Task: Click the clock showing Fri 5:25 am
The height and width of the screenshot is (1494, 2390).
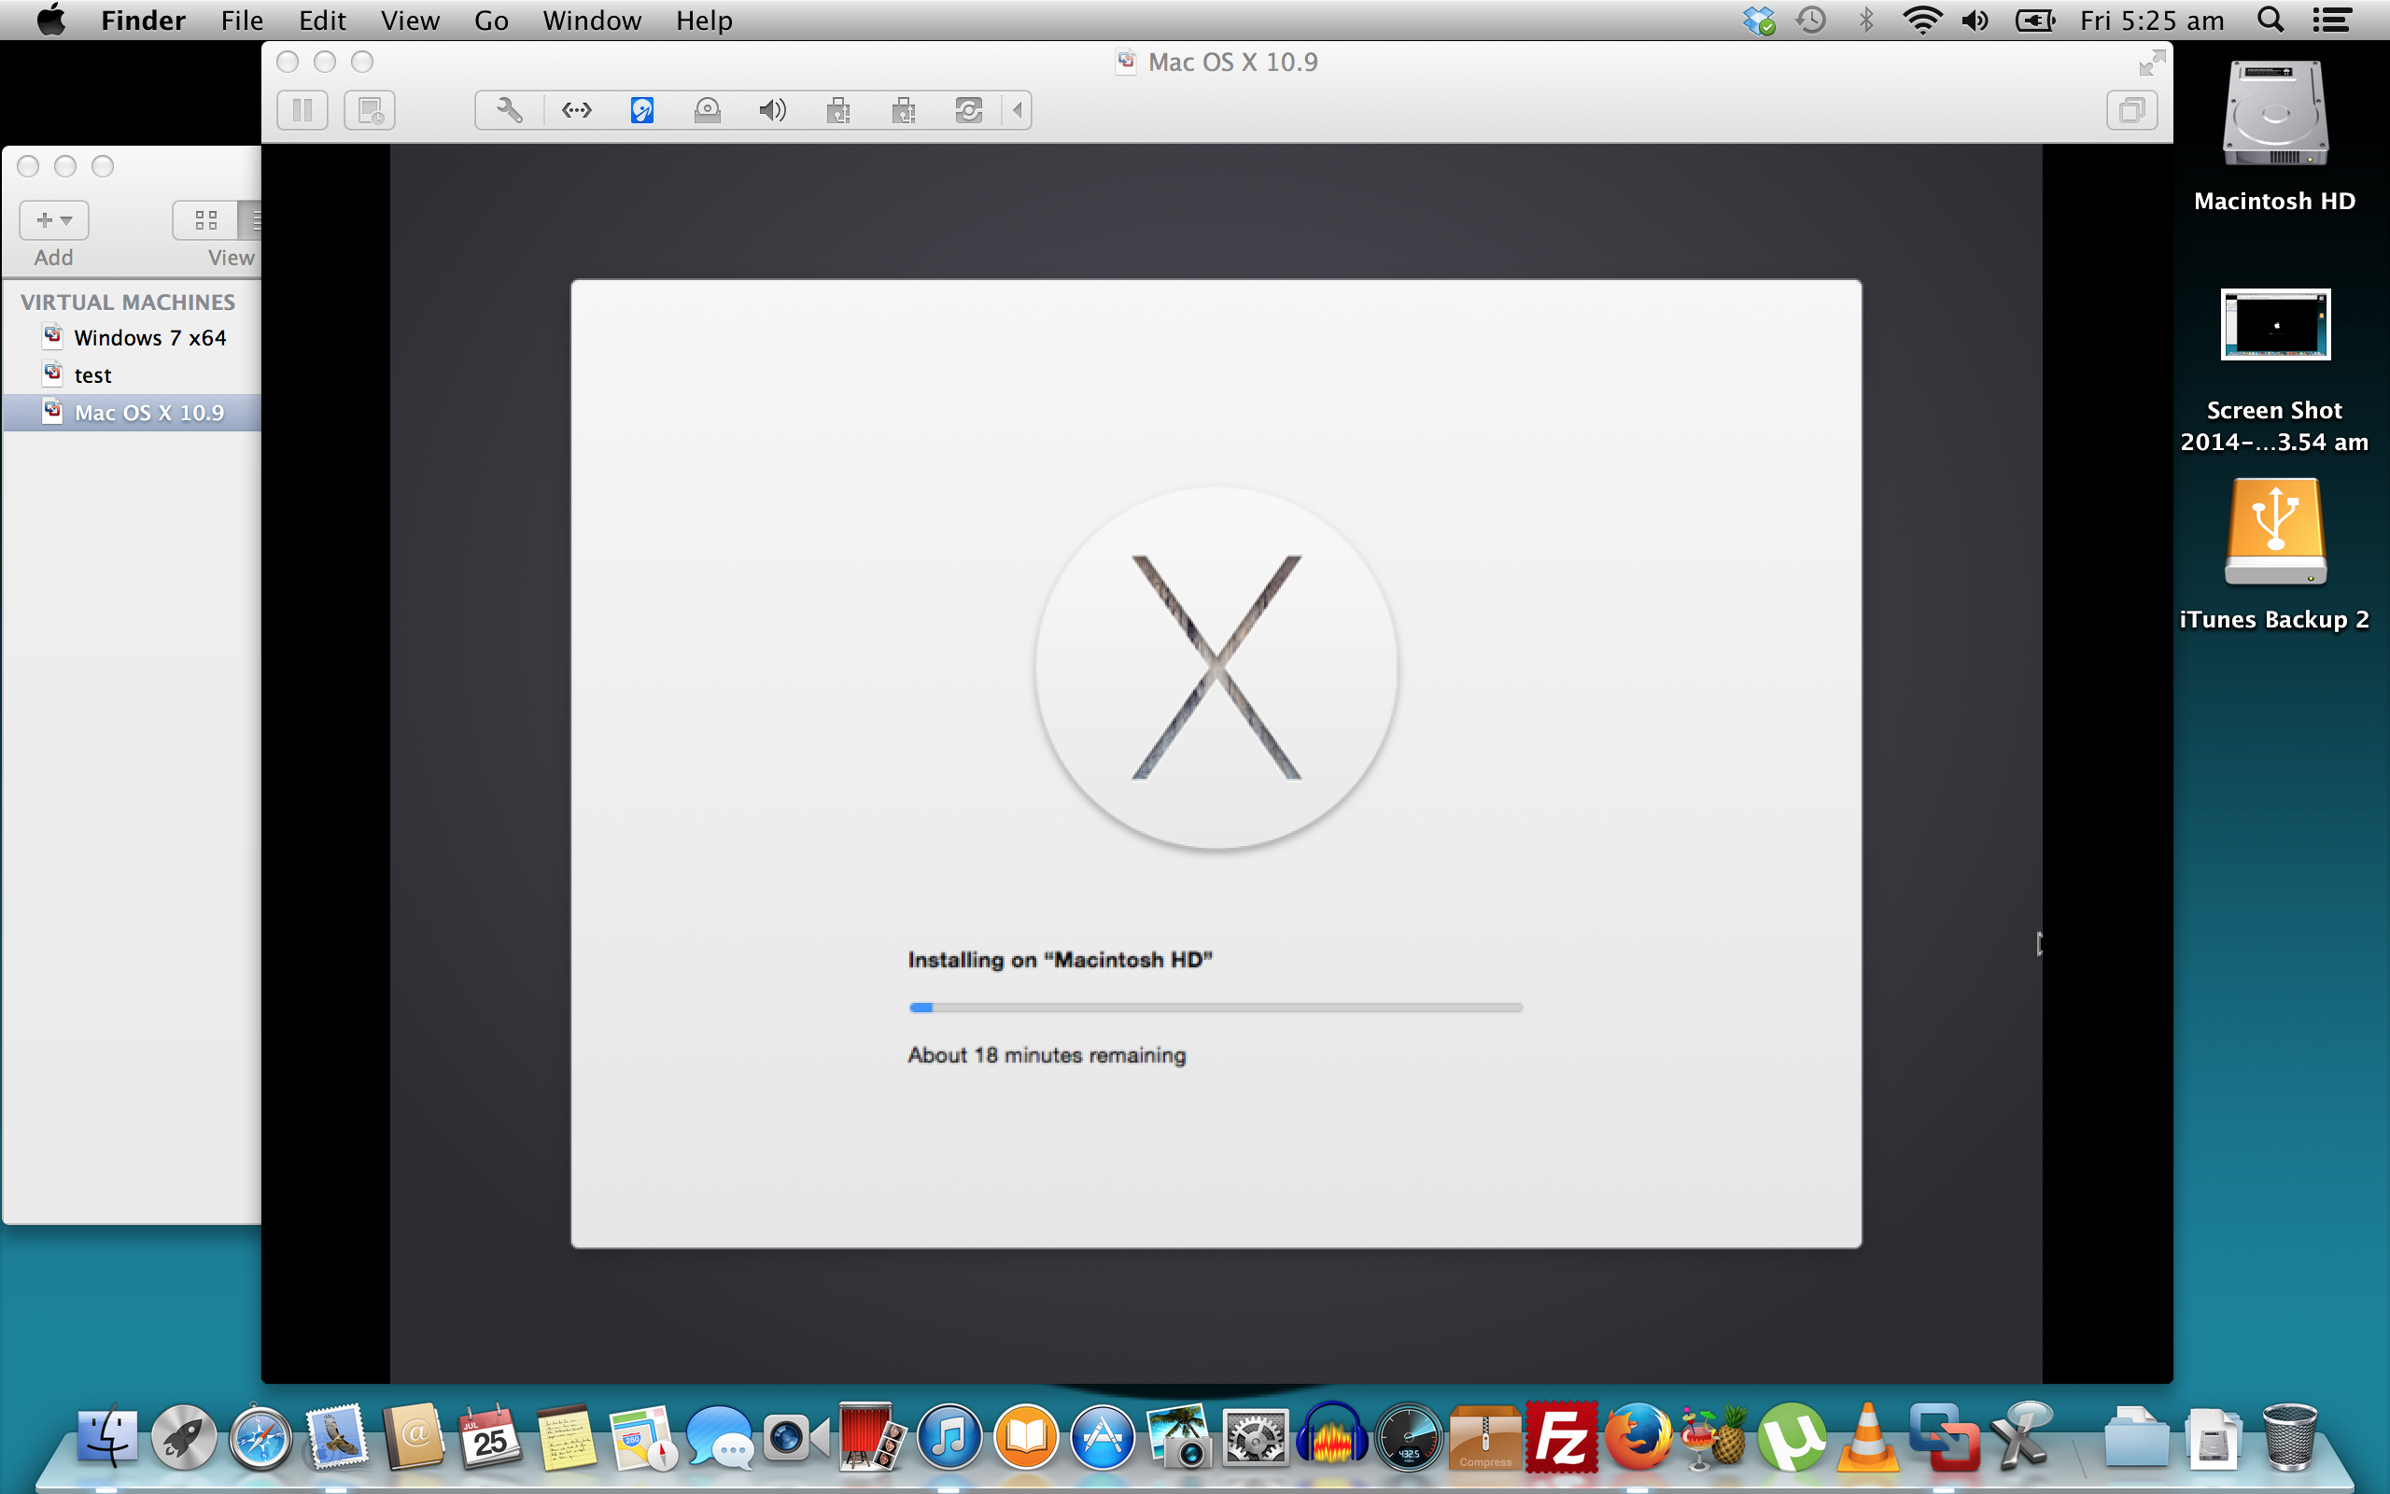Action: [2152, 20]
